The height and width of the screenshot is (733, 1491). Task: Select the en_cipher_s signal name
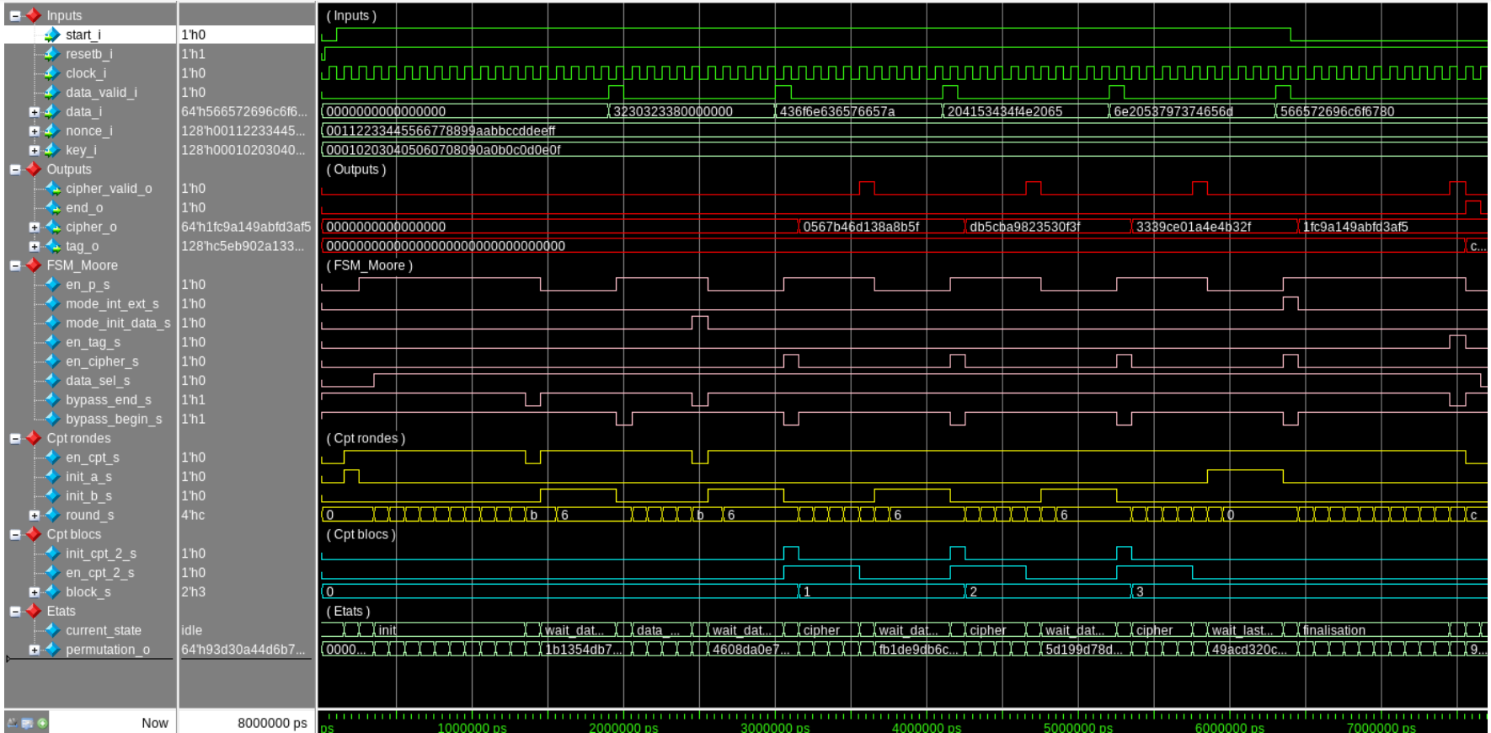coord(102,361)
